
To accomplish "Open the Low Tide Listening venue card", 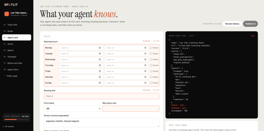I will pyautogui.click(x=16, y=14).
